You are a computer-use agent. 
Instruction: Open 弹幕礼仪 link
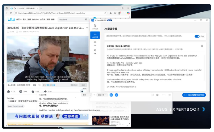click(x=74, y=85)
